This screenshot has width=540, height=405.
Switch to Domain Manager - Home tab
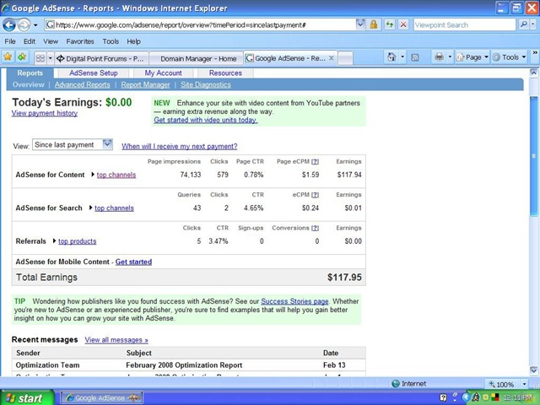click(x=197, y=58)
